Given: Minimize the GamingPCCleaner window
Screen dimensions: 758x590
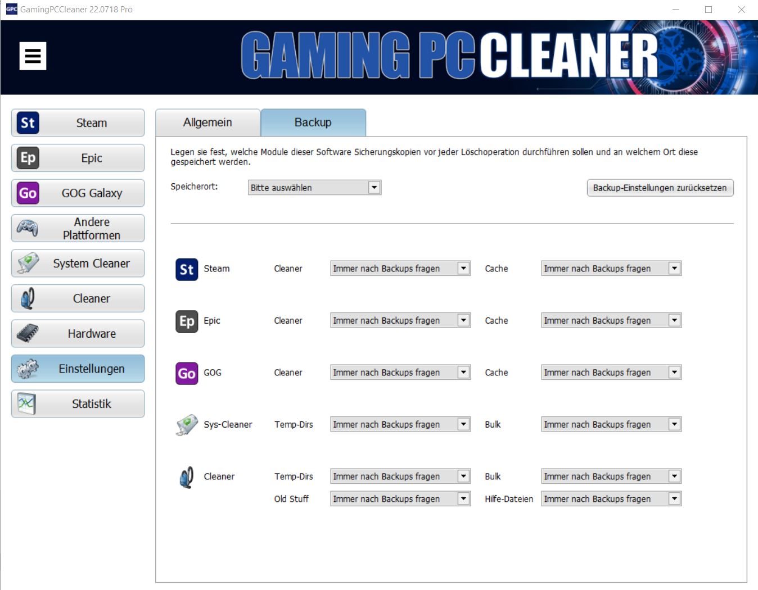Looking at the screenshot, I should [x=676, y=9].
